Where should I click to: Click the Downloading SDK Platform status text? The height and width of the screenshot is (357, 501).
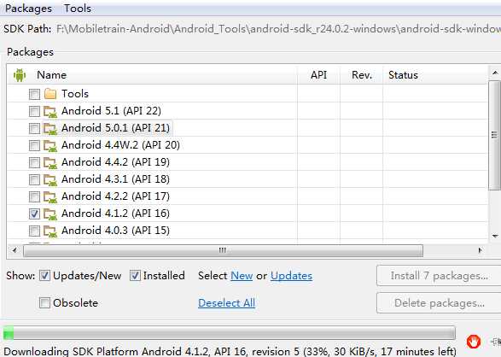click(230, 351)
